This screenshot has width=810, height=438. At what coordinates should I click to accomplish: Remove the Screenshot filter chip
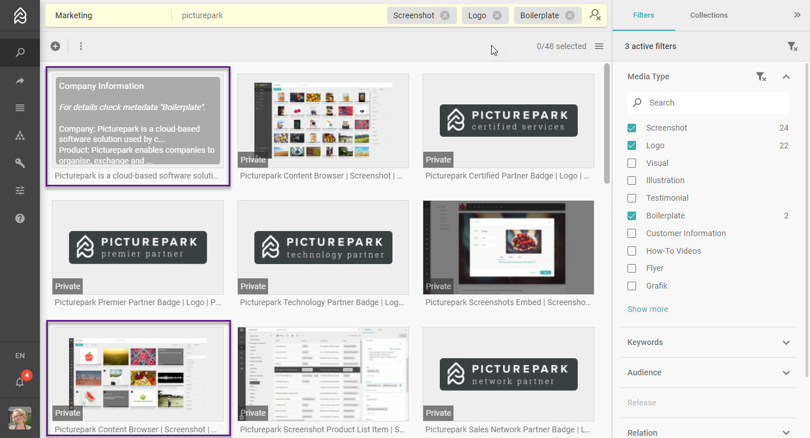(x=445, y=15)
